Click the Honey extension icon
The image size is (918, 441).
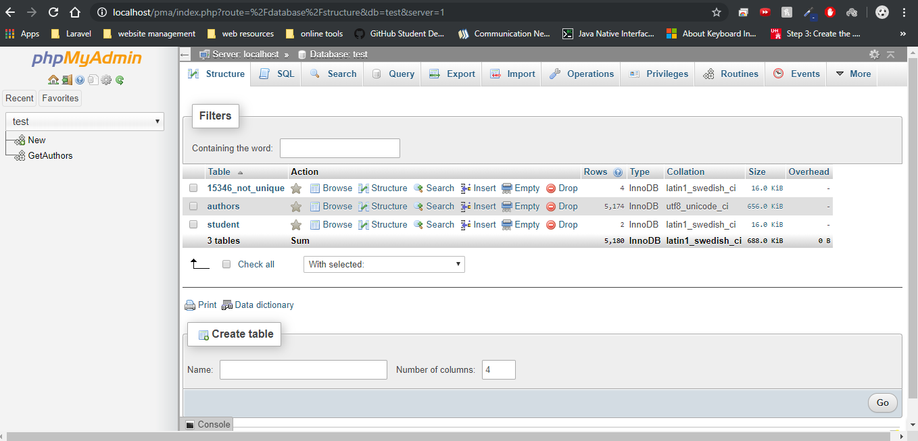[x=787, y=12]
